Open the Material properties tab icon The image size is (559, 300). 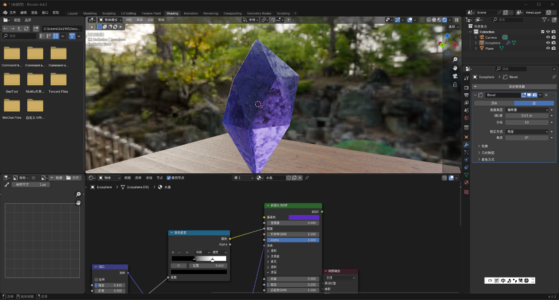[x=466, y=182]
